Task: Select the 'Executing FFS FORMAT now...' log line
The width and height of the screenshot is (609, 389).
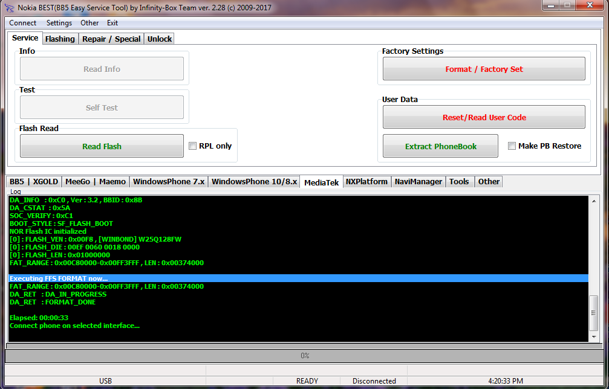Action: 298,278
